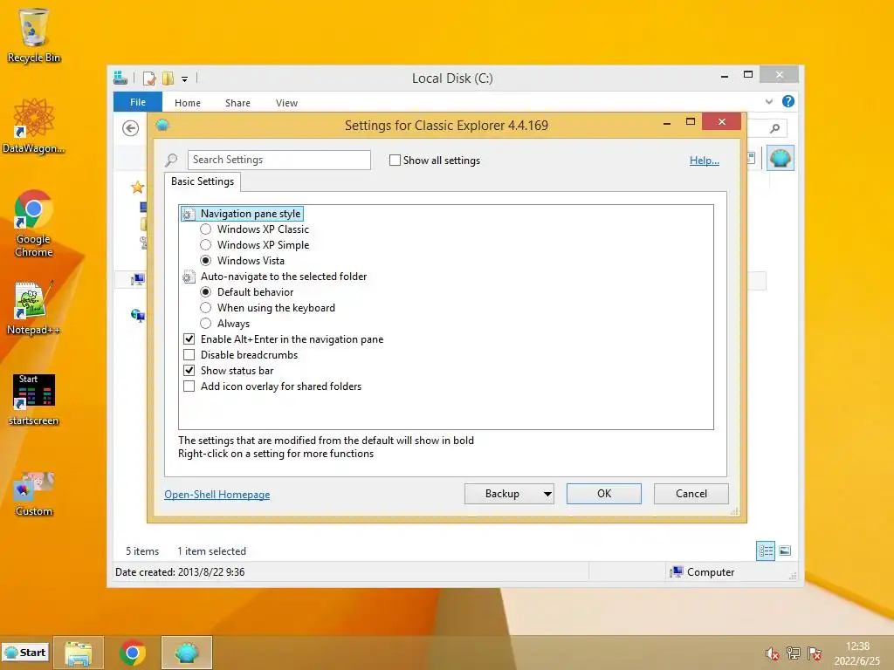Uncheck Enable Alt+Enter in navigation pane
894x670 pixels.
189,339
